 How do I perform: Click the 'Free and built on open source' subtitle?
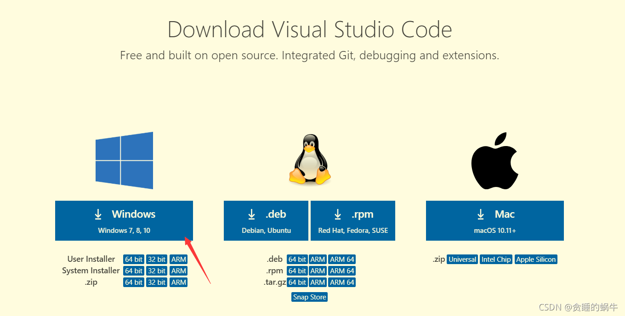[310, 56]
